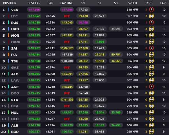Click the TYRE column header
This screenshot has width=169, height=135.
coord(148,3)
